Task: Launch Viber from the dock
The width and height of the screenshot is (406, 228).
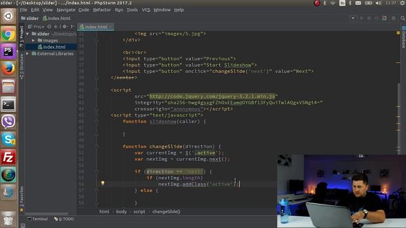Action: pyautogui.click(x=8, y=122)
